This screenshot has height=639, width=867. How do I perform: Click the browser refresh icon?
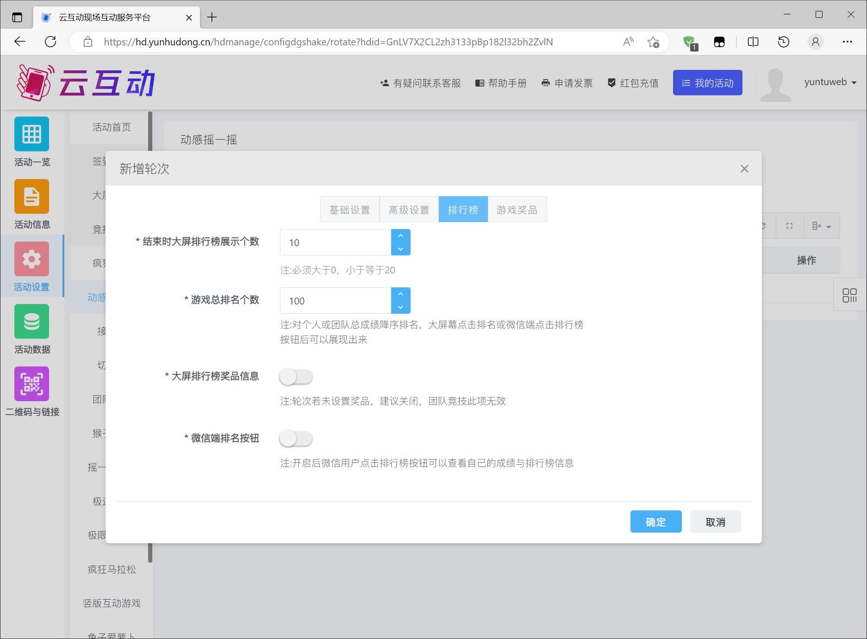pos(50,42)
